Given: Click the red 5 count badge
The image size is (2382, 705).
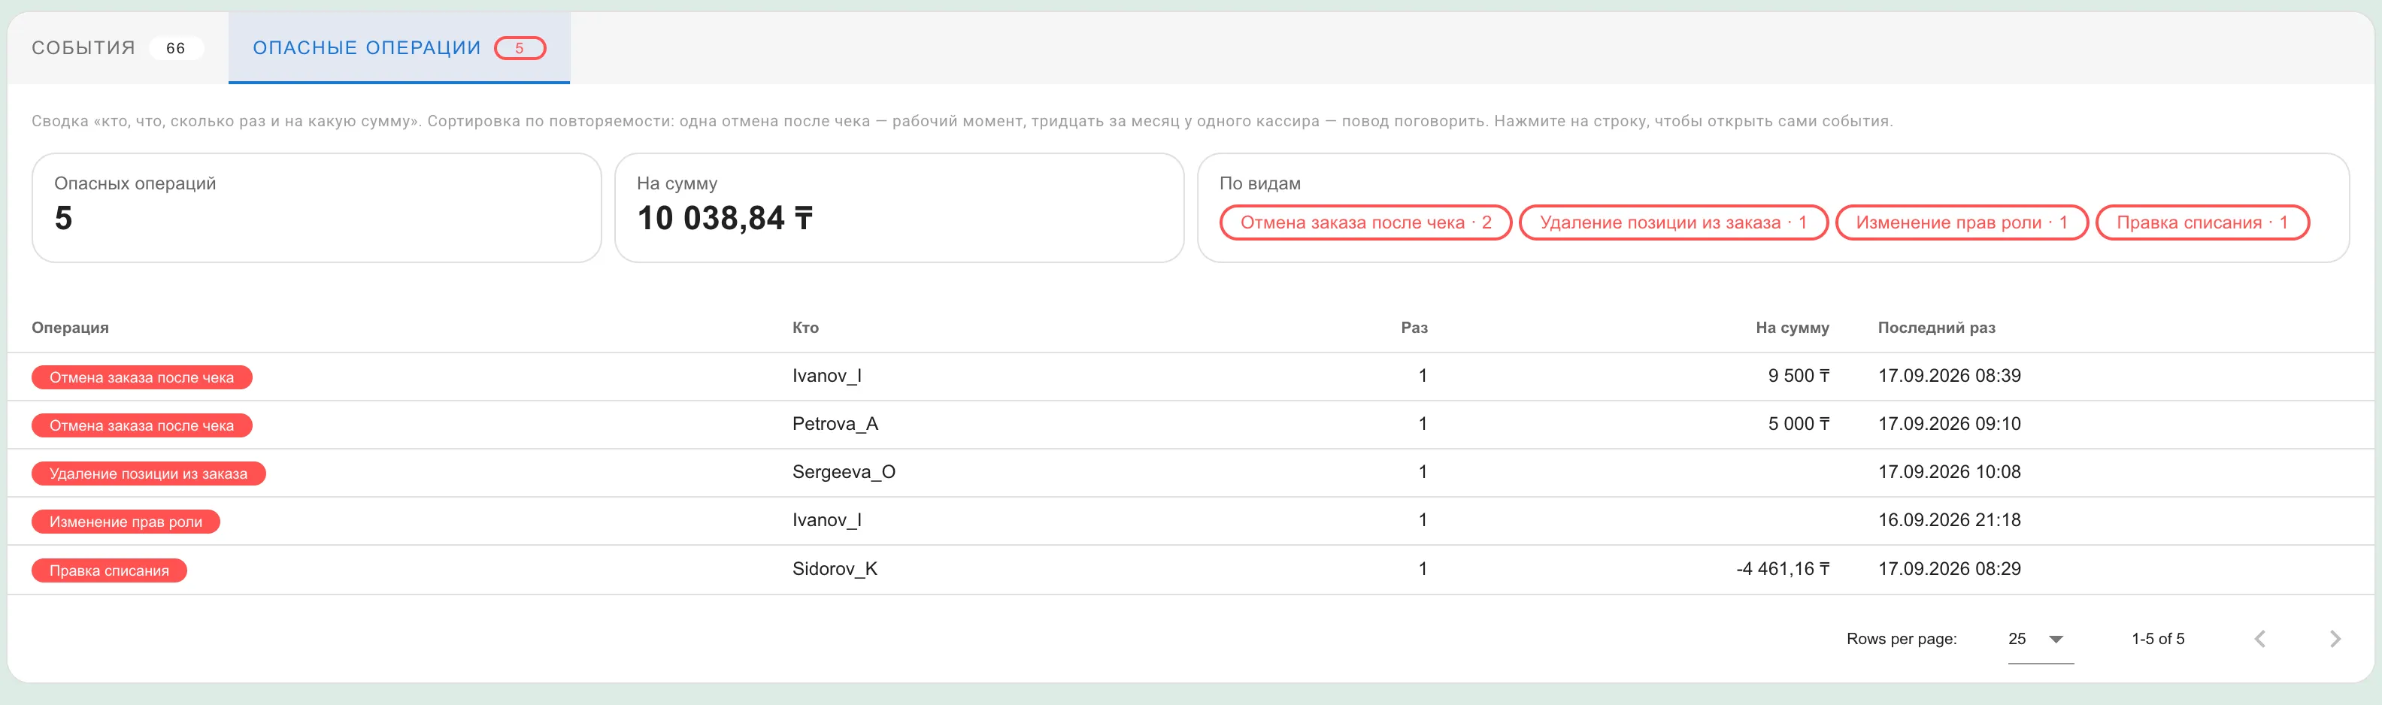Looking at the screenshot, I should pos(520,48).
